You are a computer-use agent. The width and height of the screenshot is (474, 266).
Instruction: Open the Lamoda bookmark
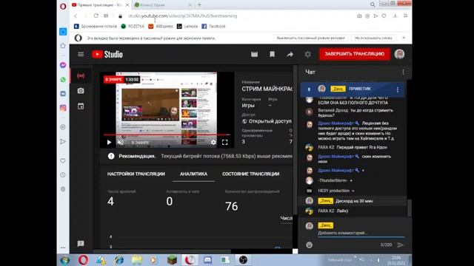pyautogui.click(x=187, y=27)
